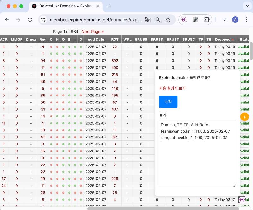Click the zoom magnifier icon in address bar
The height and width of the screenshot is (210, 253).
pyautogui.click(x=158, y=20)
